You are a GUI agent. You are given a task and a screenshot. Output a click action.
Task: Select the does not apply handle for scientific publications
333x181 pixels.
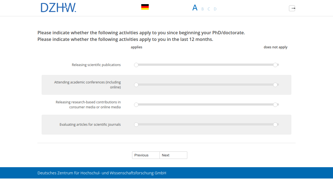[276, 65]
